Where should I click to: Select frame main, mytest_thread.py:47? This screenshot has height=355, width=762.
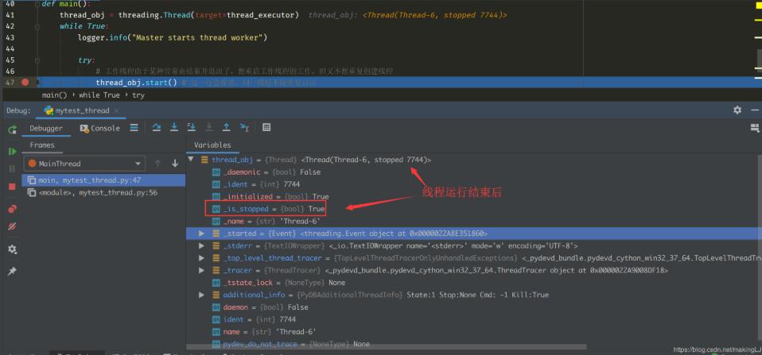pos(103,180)
